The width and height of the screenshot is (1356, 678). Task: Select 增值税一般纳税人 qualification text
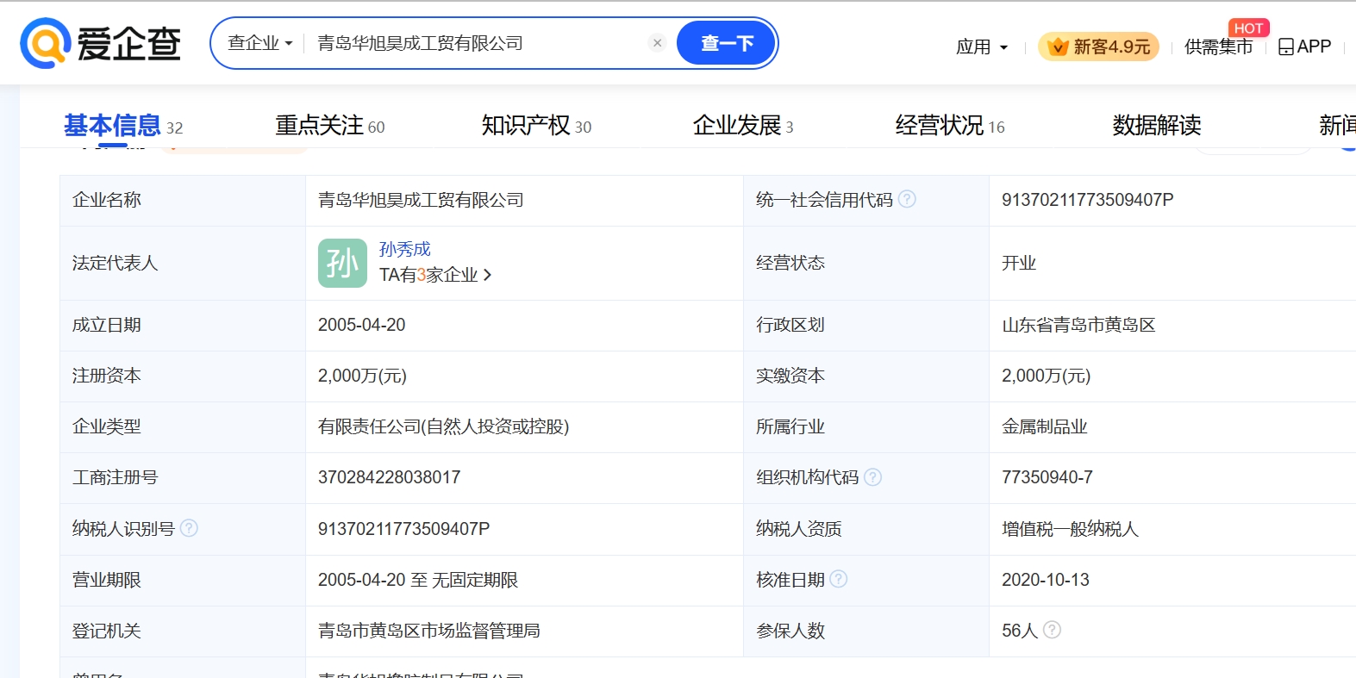(1070, 529)
